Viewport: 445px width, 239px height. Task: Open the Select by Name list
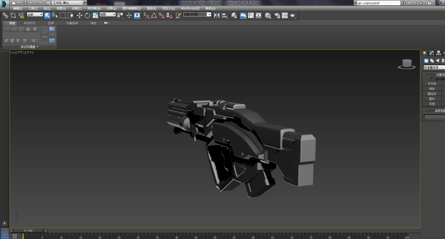[55, 15]
